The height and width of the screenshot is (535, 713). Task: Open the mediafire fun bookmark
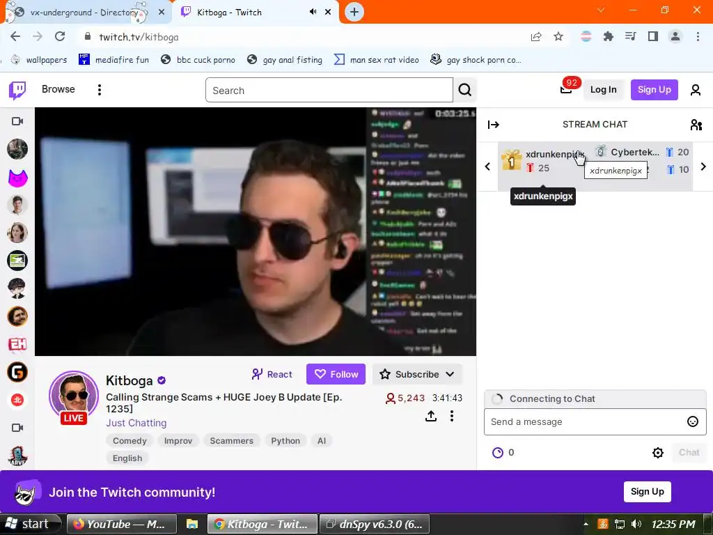tap(113, 60)
